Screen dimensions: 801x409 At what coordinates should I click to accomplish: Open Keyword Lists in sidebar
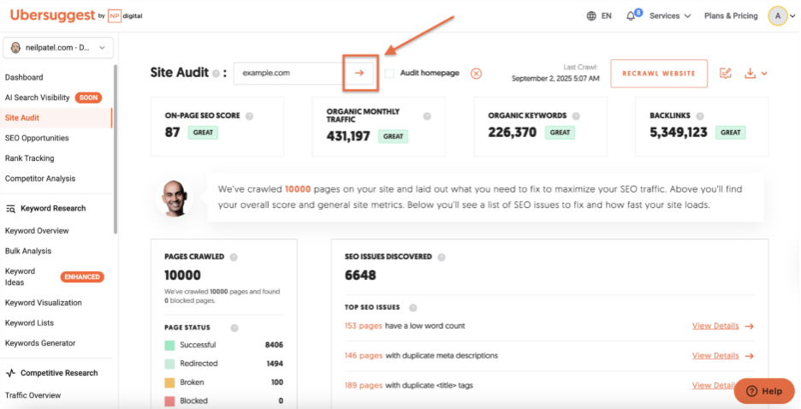[x=29, y=323]
